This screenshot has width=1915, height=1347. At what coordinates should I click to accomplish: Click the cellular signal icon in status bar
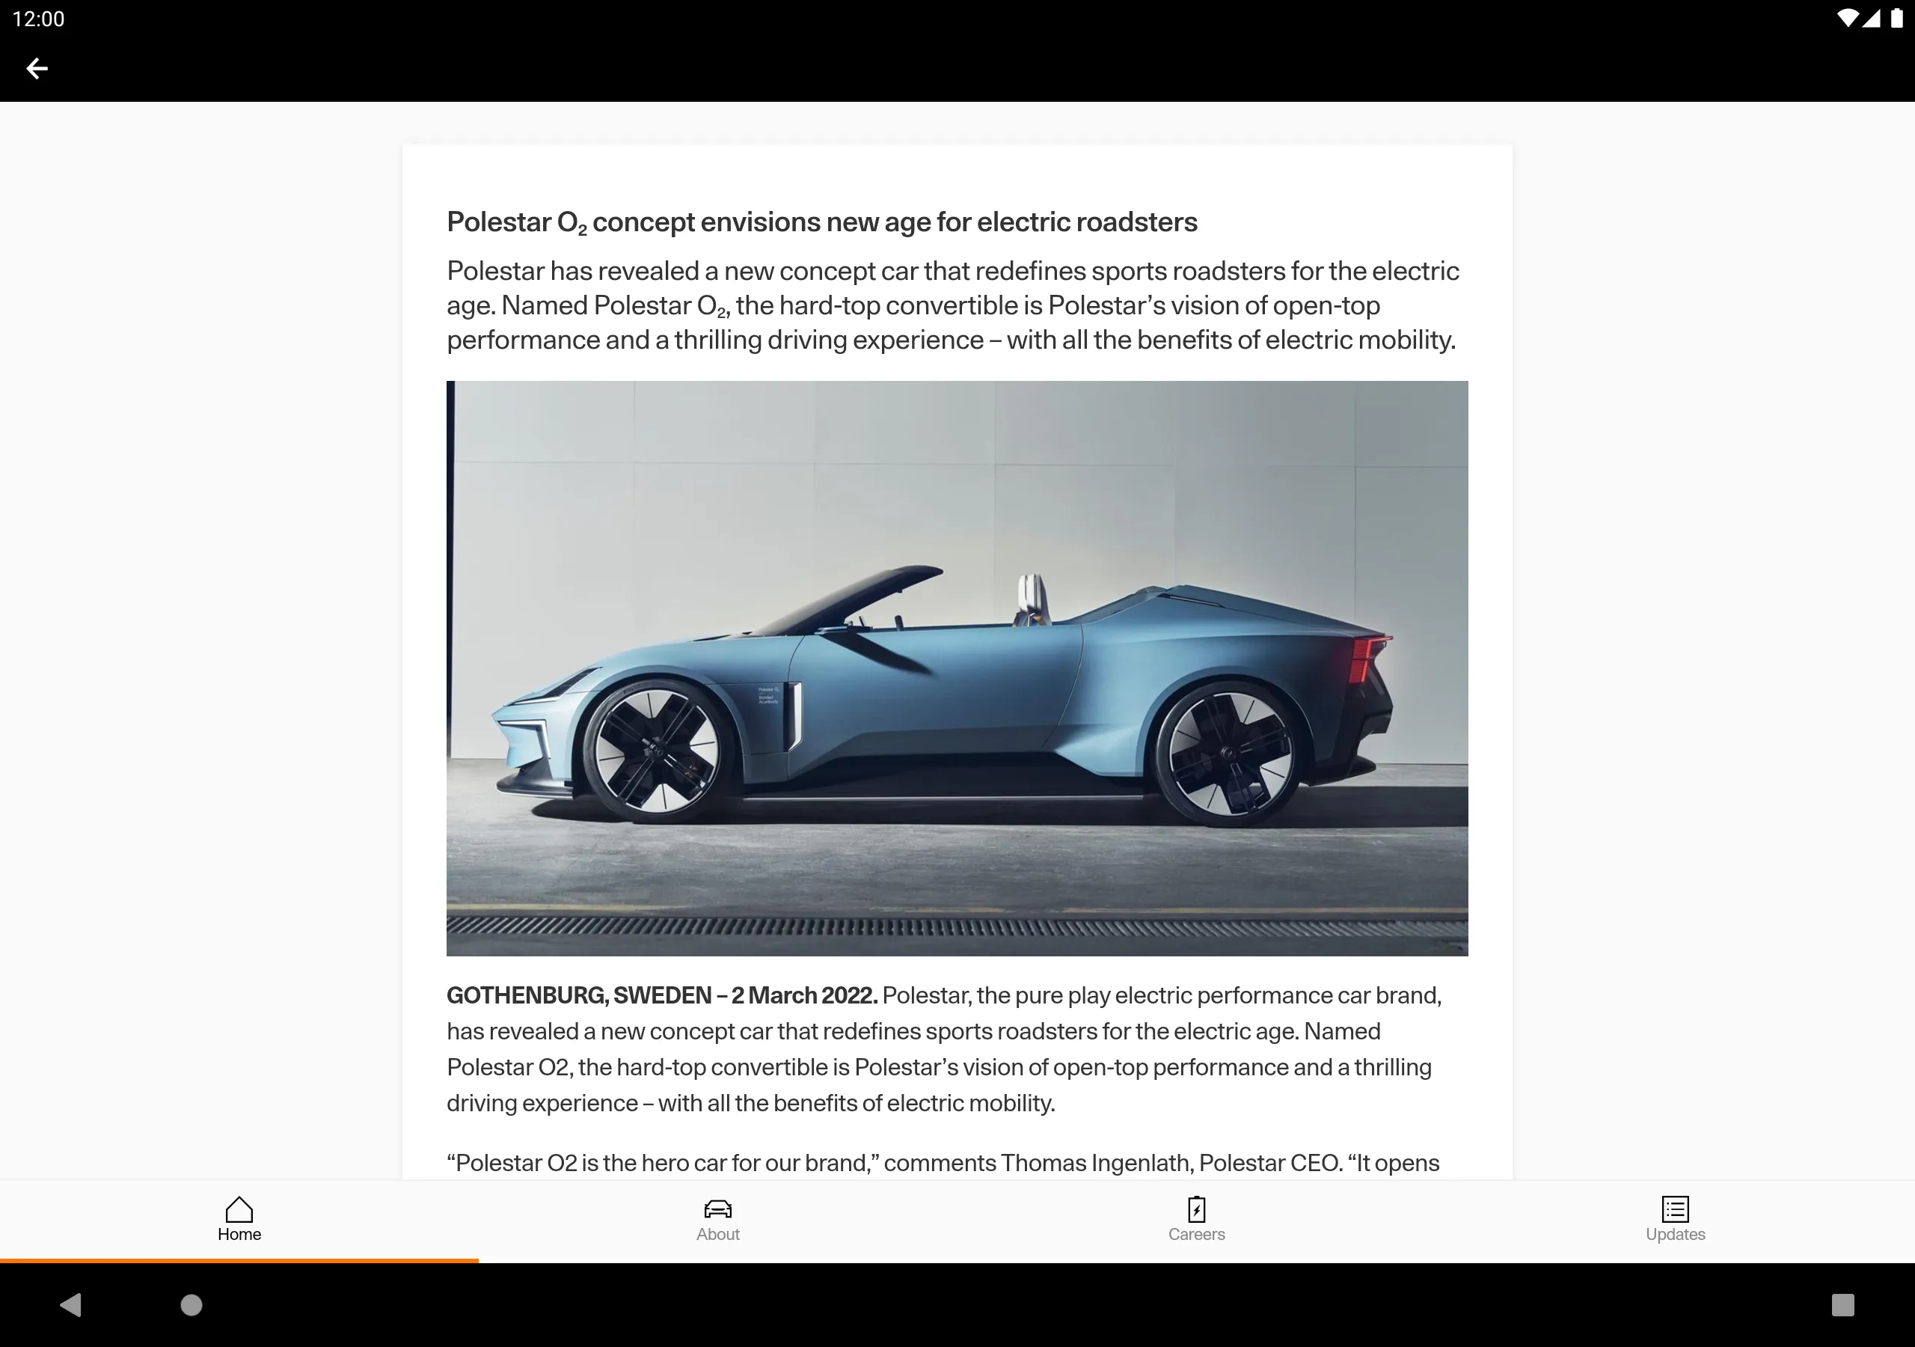1871,19
